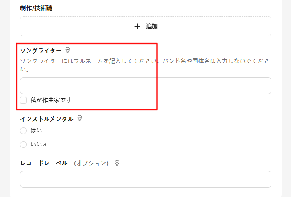Click the 制作/技術職 section heading
291x197 pixels.
pyautogui.click(x=36, y=8)
